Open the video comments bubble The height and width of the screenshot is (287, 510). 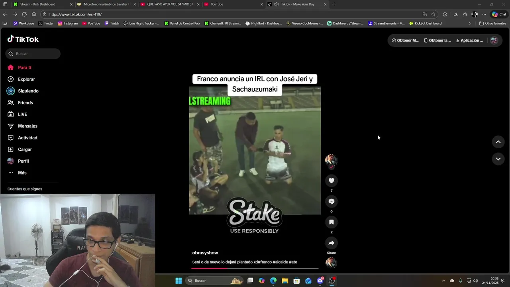pyautogui.click(x=331, y=201)
